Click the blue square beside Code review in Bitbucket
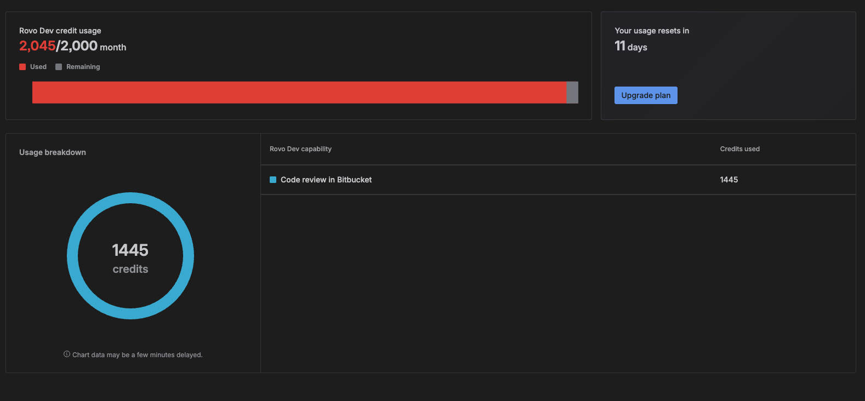Viewport: 865px width, 401px height. [x=273, y=180]
